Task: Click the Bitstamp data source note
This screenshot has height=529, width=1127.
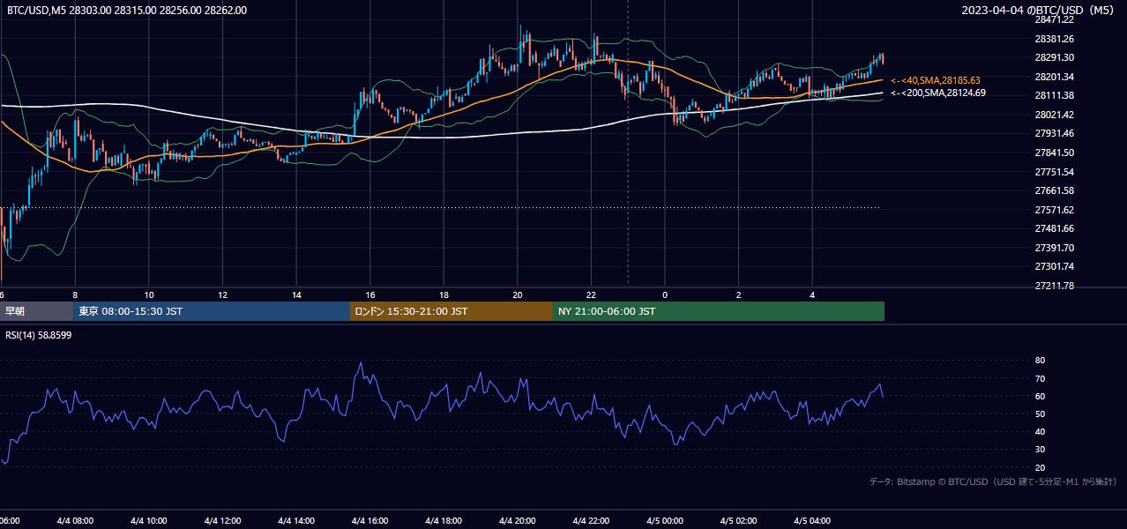Action: tap(993, 481)
